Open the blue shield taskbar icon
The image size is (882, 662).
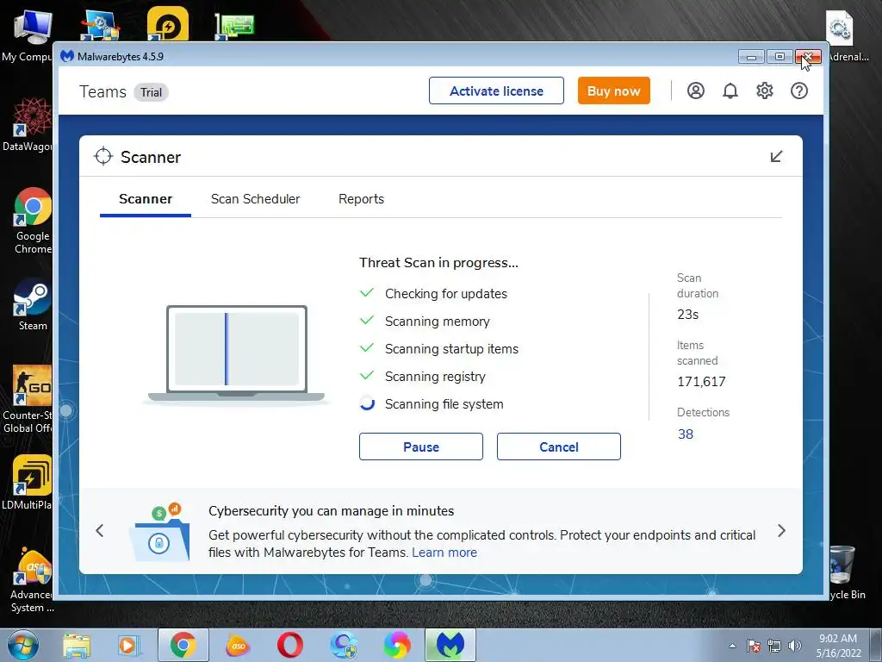coord(344,645)
